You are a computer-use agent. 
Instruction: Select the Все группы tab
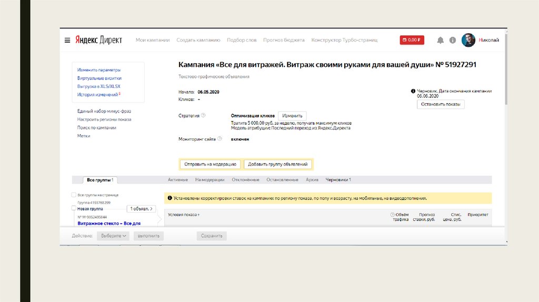[100, 180]
